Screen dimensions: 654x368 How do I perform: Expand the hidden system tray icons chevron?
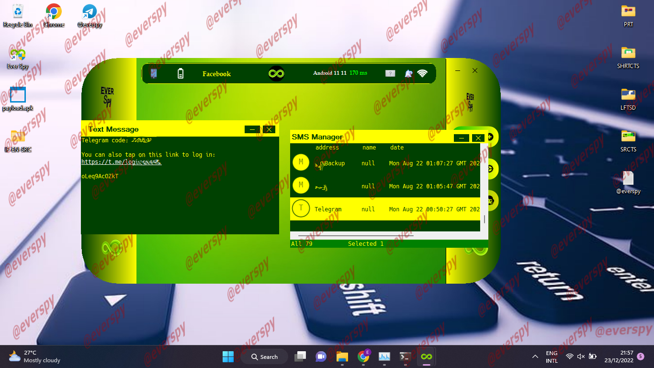point(535,356)
